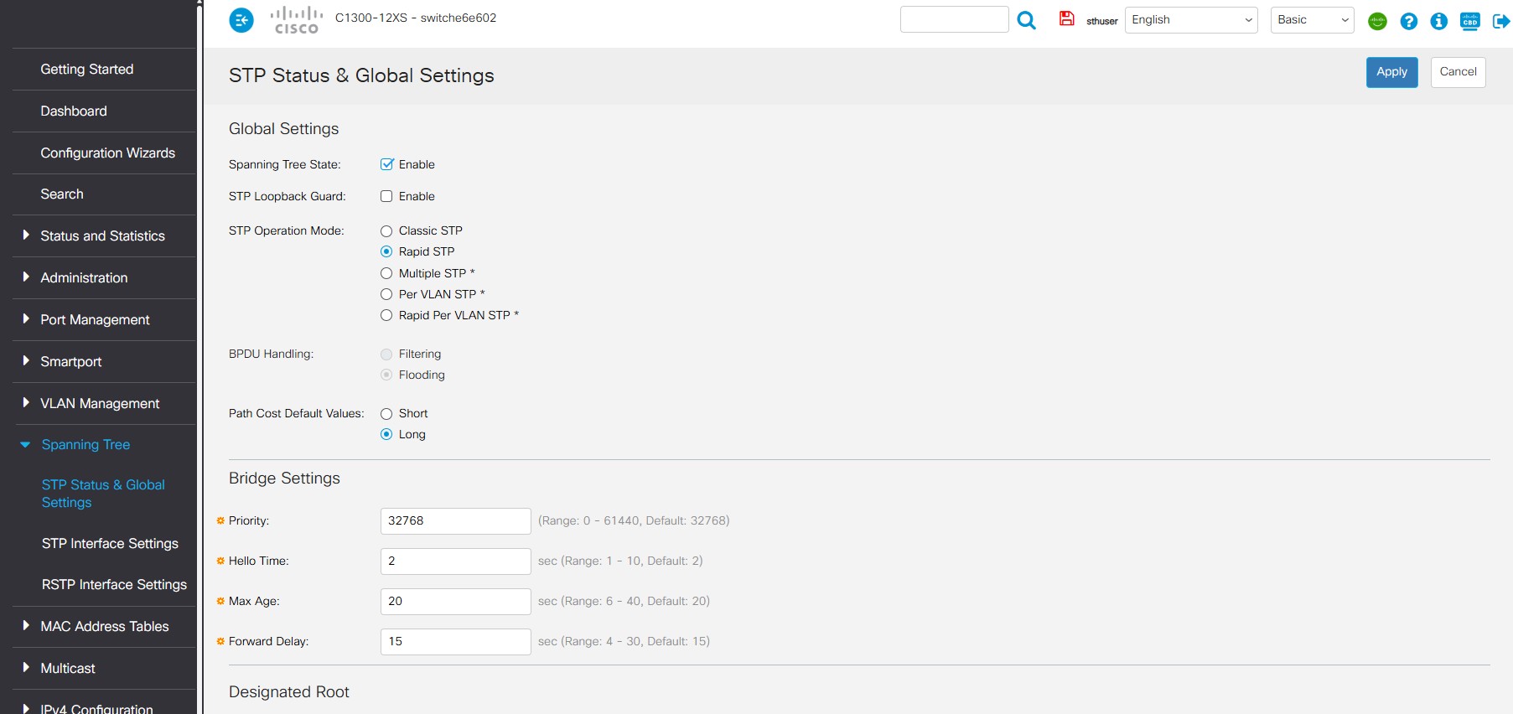Click the header search input field
The width and height of the screenshot is (1513, 714).
tap(955, 19)
